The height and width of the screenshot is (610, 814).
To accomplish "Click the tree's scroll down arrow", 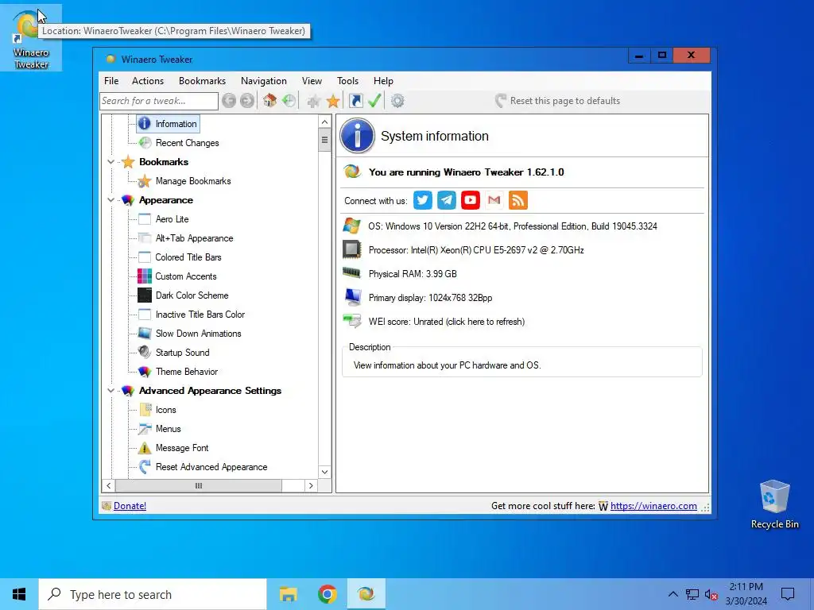I will click(x=324, y=472).
